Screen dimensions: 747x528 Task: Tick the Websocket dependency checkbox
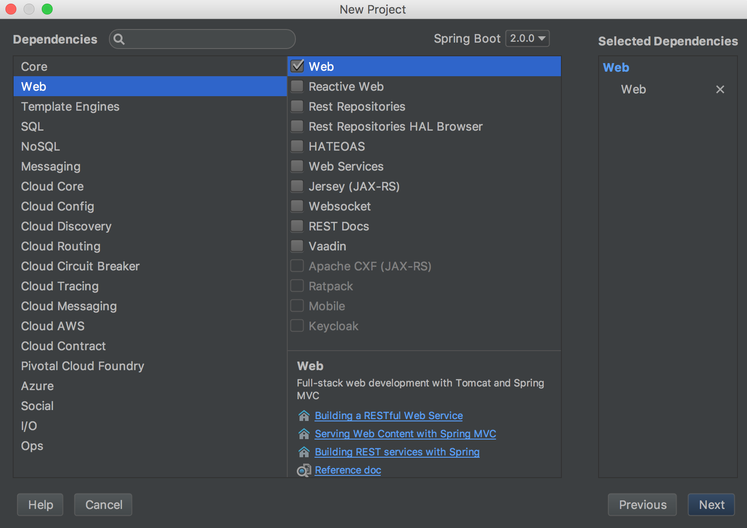point(297,206)
